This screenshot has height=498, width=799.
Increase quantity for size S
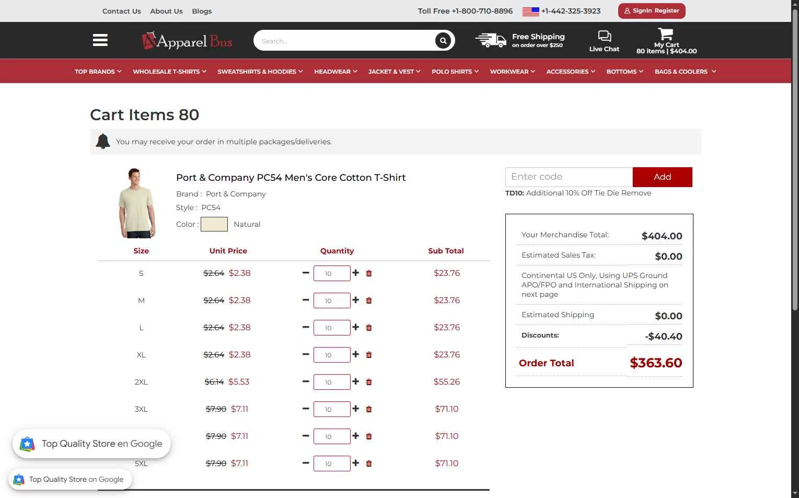[356, 273]
